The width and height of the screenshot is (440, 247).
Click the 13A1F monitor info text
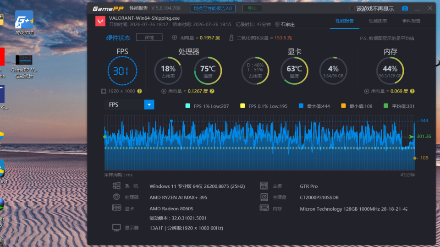pyautogui.click(x=187, y=228)
